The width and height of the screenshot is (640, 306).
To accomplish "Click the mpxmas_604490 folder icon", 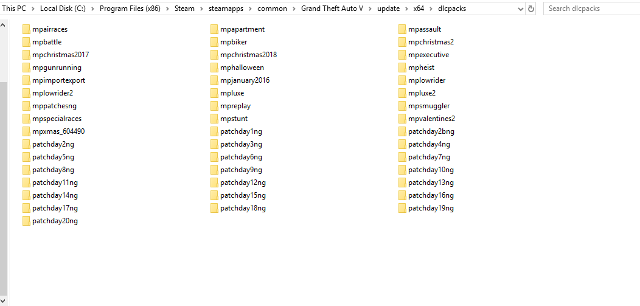I will (x=26, y=131).
